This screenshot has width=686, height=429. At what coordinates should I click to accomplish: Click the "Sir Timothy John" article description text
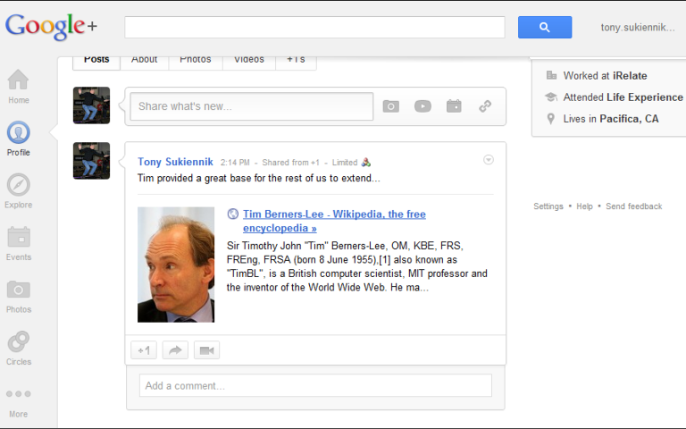coord(357,266)
